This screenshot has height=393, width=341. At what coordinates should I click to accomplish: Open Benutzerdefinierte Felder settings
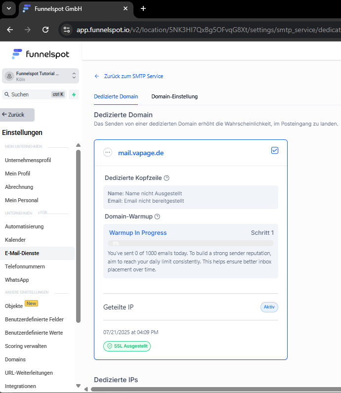(34, 319)
